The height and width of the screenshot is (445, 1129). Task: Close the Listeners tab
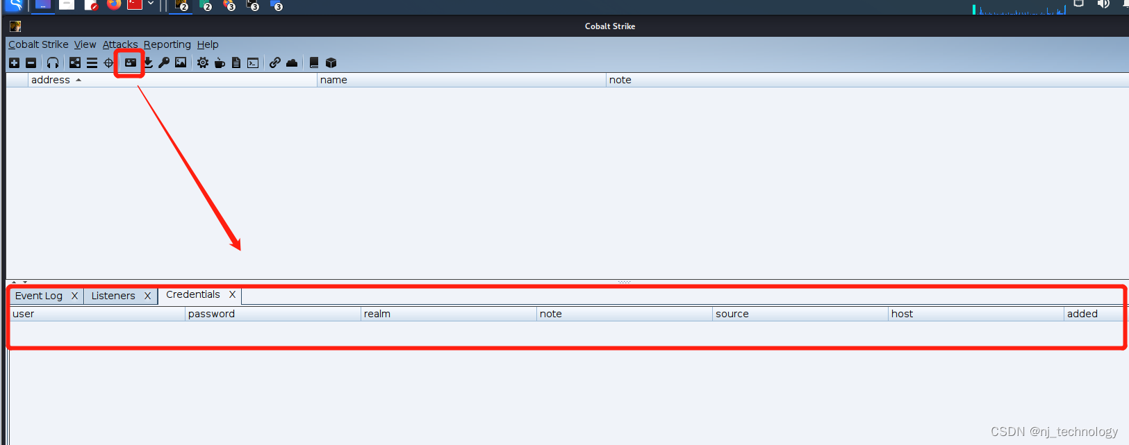pyautogui.click(x=147, y=296)
